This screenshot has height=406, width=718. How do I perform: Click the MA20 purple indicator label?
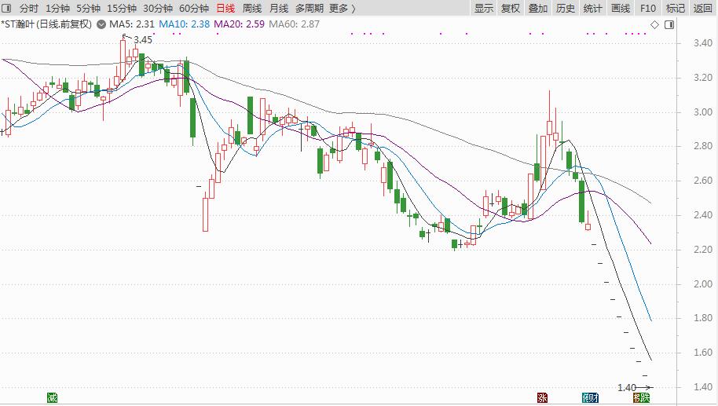240,25
